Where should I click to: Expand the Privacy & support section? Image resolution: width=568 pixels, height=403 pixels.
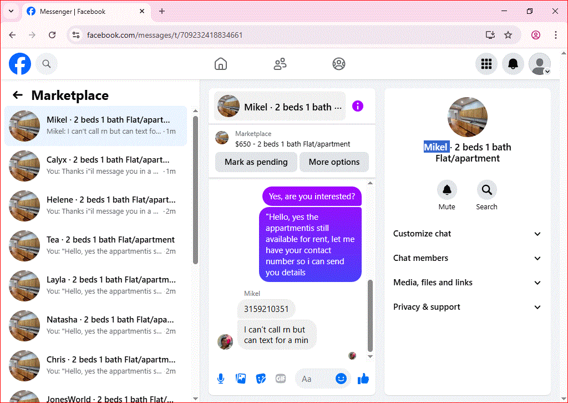[x=467, y=307]
